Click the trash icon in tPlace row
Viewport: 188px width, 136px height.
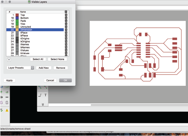(66, 33)
